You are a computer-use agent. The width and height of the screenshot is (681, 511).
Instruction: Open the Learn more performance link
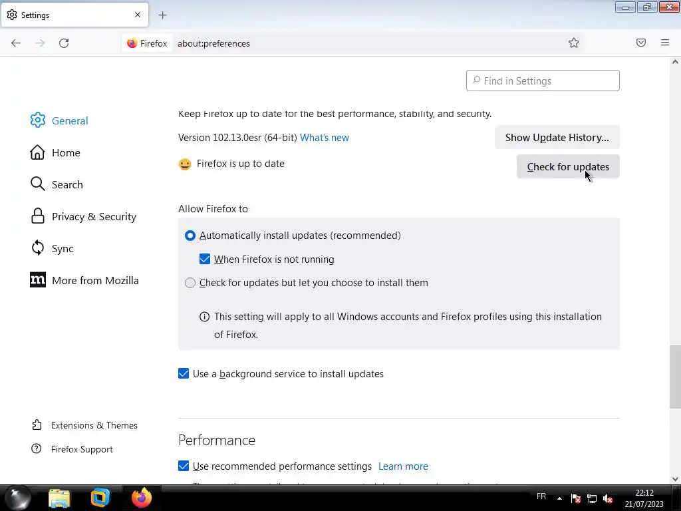click(x=403, y=466)
